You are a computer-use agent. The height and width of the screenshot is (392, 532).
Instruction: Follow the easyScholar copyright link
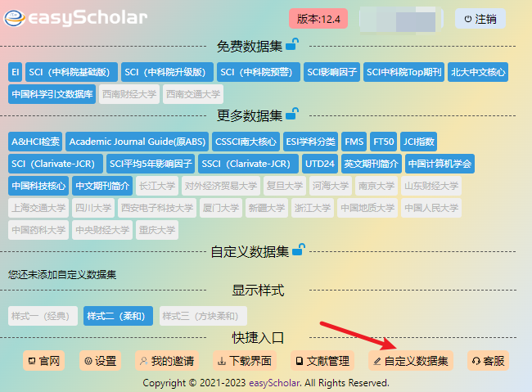tap(274, 383)
